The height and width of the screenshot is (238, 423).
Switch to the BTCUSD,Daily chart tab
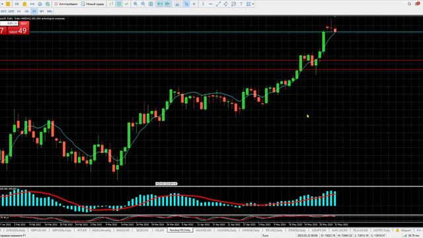[274, 230]
